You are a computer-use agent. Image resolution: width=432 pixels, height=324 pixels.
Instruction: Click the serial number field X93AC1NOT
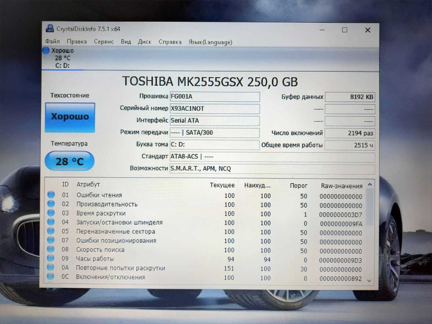click(215, 109)
